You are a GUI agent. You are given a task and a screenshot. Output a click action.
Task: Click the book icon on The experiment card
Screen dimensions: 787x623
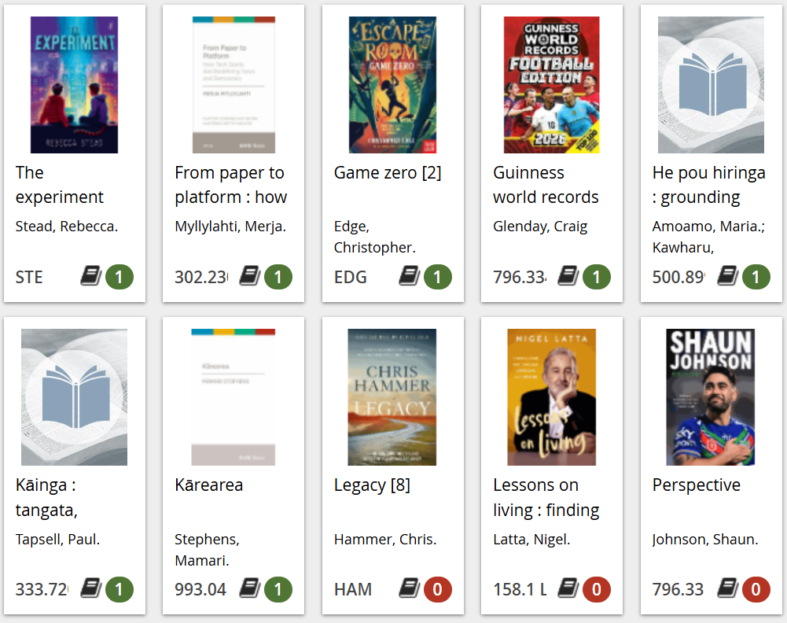click(x=90, y=276)
